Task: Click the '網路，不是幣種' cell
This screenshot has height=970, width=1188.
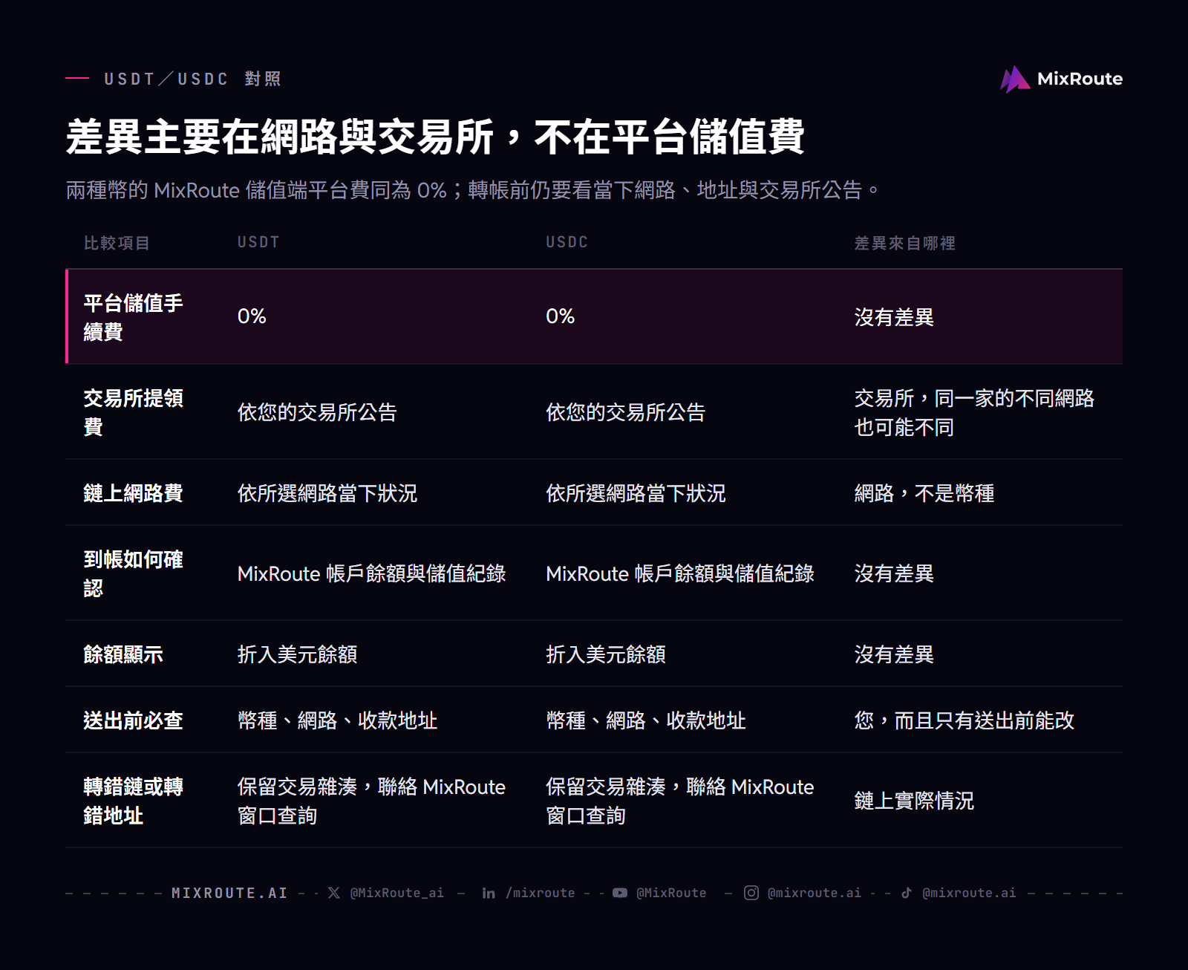Action: (924, 493)
